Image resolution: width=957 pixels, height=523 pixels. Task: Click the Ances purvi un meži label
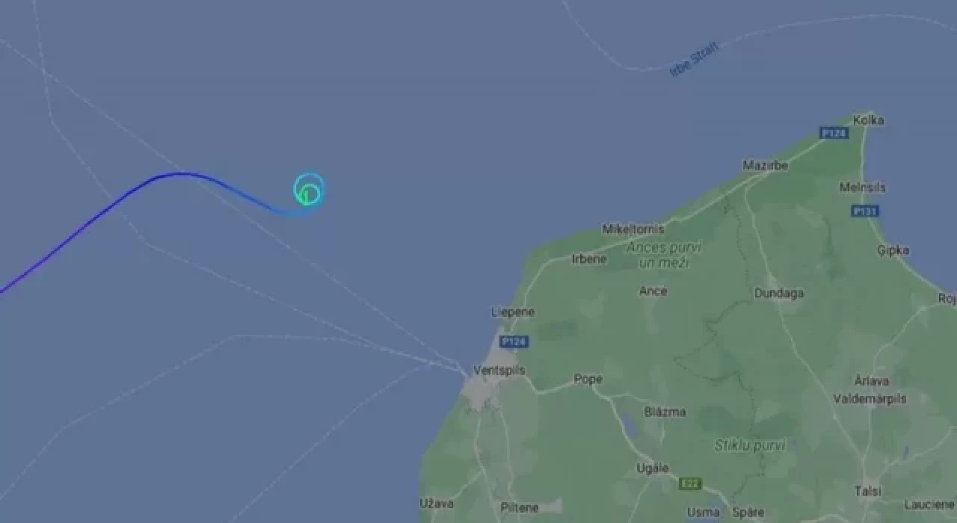pyautogui.click(x=664, y=255)
